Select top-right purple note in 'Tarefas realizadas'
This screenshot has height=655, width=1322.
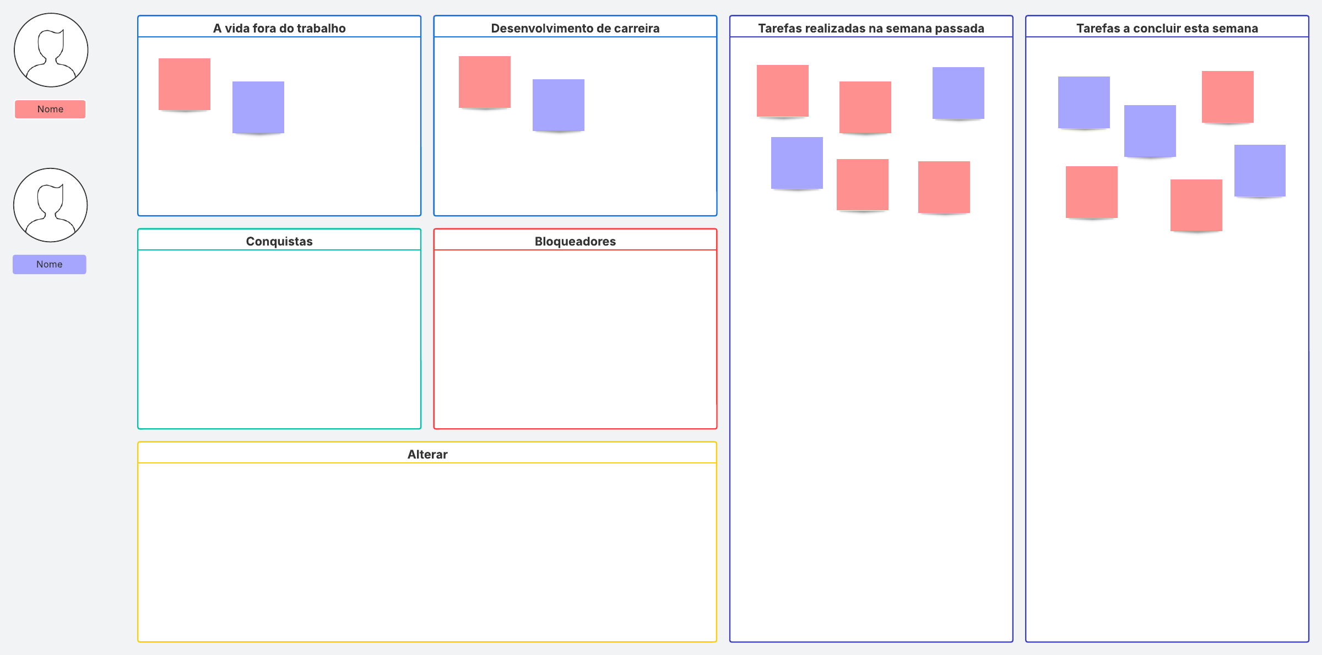(x=958, y=93)
